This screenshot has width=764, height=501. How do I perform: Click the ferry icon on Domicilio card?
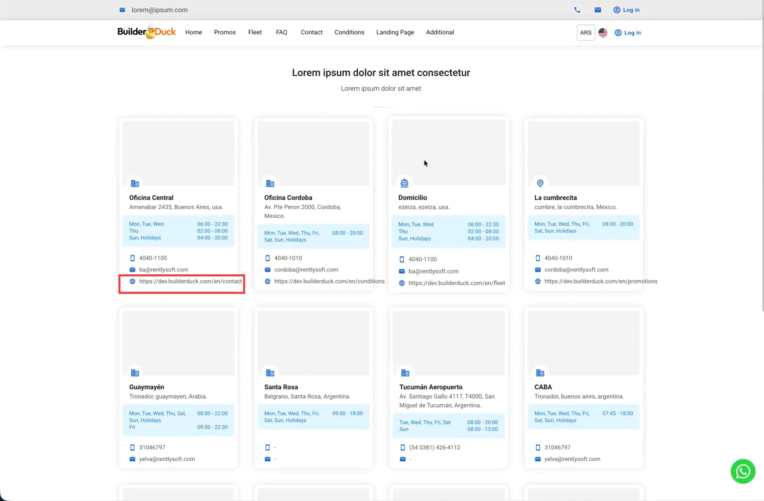point(404,183)
